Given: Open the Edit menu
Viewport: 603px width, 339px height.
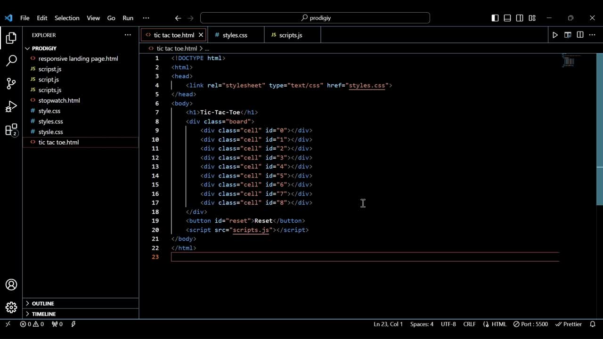Looking at the screenshot, I should (42, 18).
